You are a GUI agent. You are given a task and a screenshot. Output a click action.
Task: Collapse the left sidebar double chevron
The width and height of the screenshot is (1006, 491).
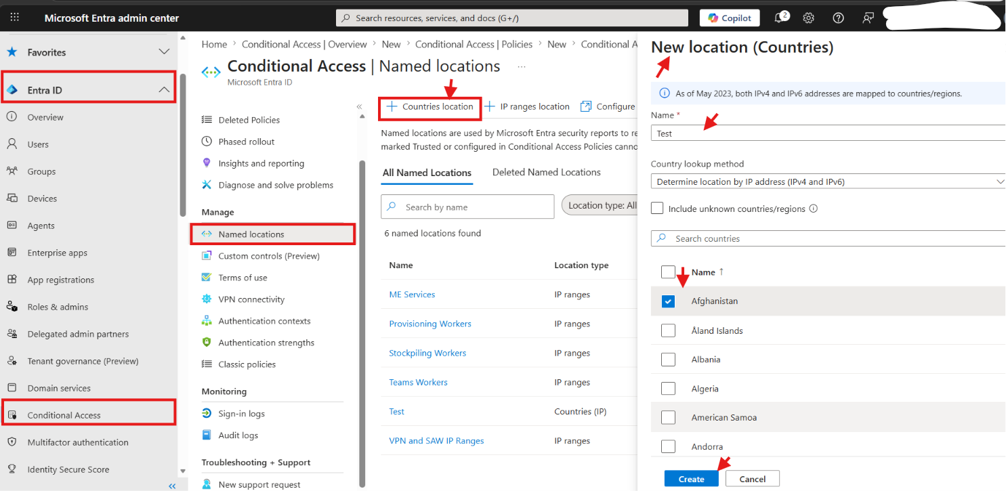click(x=172, y=486)
